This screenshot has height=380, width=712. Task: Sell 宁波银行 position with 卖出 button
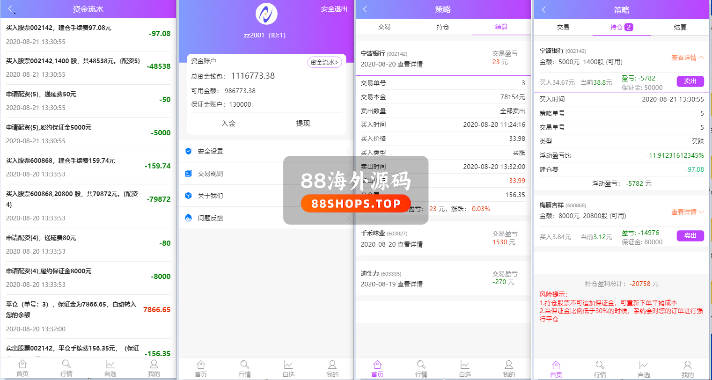690,81
